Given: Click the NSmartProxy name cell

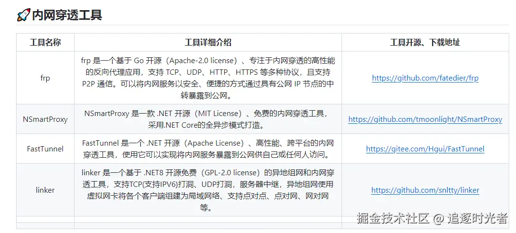Looking at the screenshot, I should tap(45, 119).
